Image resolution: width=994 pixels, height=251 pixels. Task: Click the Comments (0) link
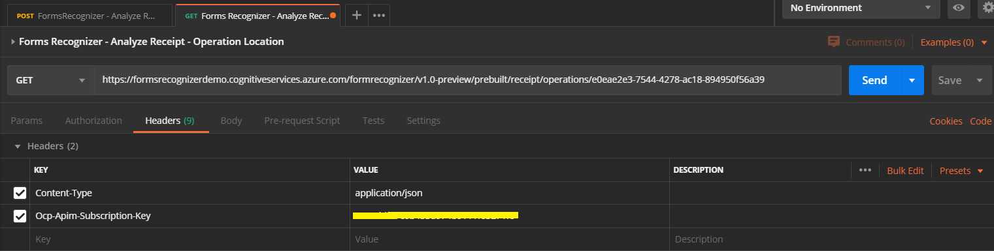click(875, 42)
